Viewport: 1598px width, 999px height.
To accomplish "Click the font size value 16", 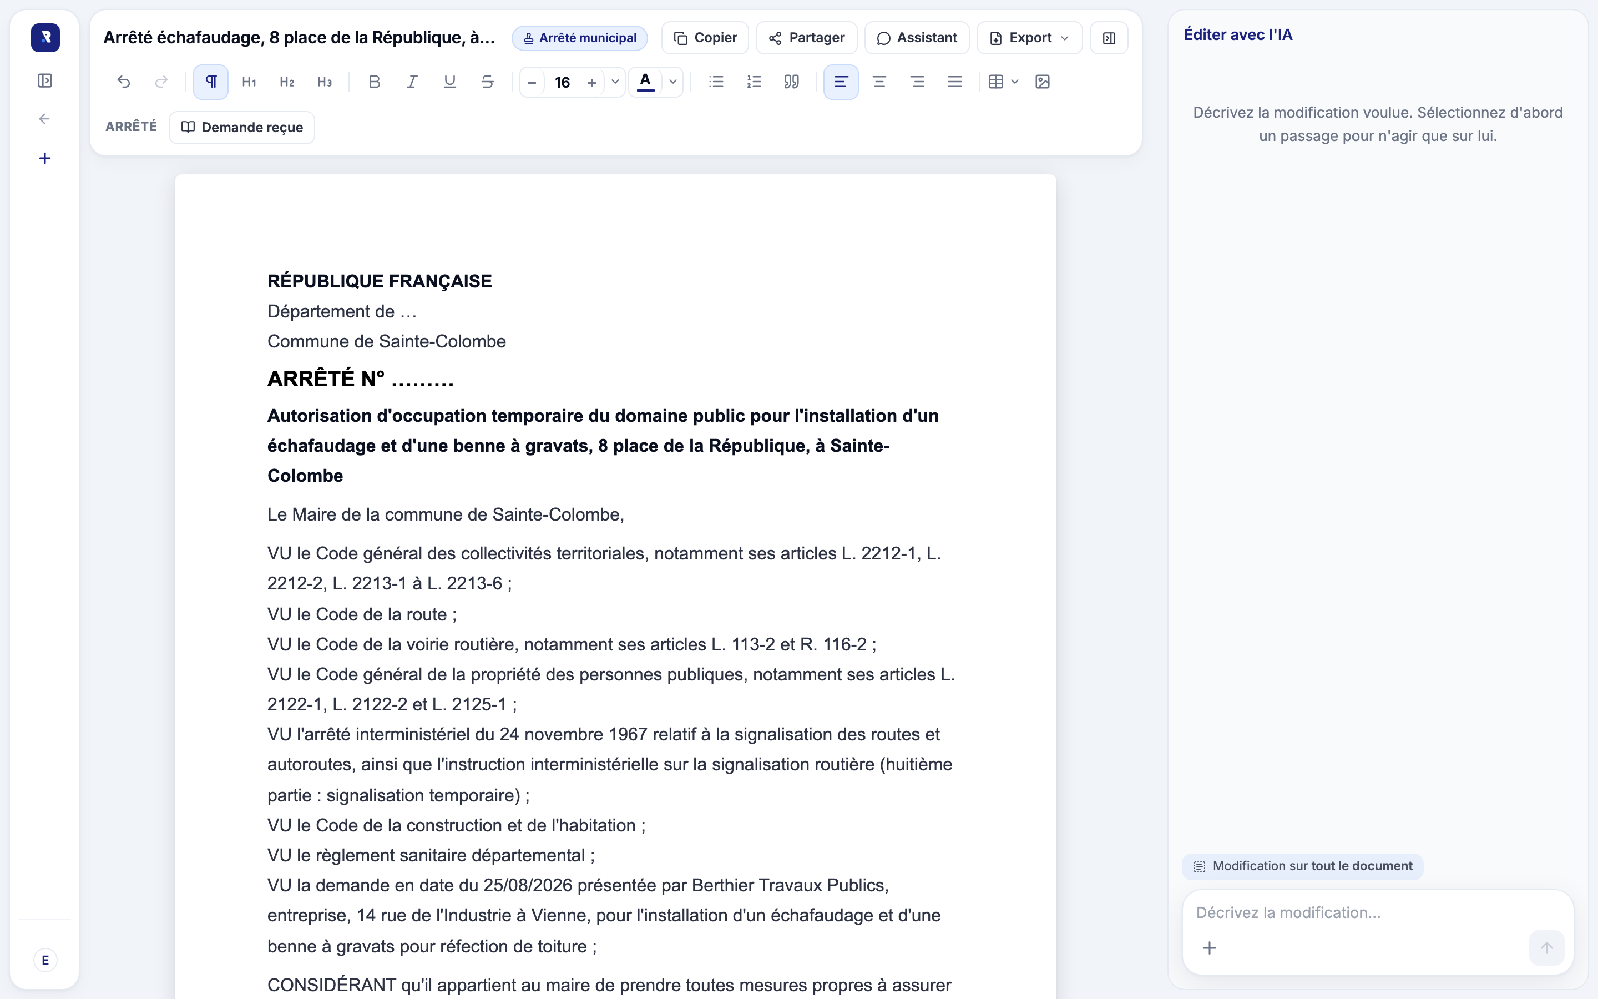I will pyautogui.click(x=562, y=83).
